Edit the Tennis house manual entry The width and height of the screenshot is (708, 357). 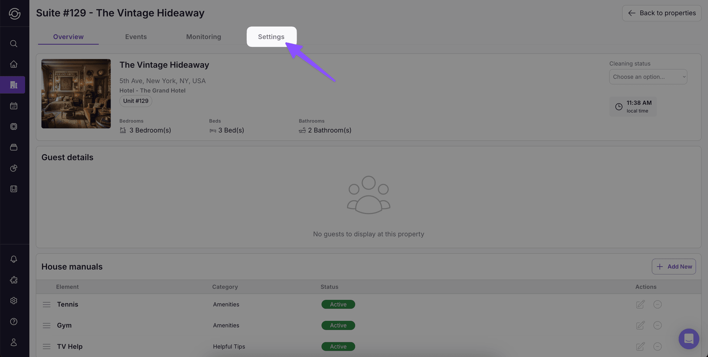[641, 304]
